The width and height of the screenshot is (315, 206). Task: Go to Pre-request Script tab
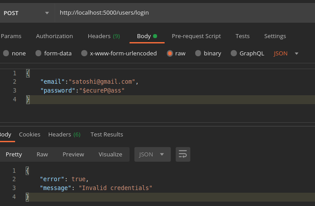click(196, 36)
